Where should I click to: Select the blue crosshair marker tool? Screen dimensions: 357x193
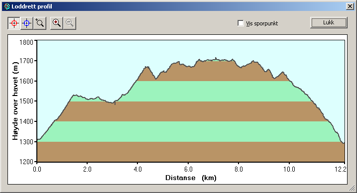pyautogui.click(x=27, y=23)
